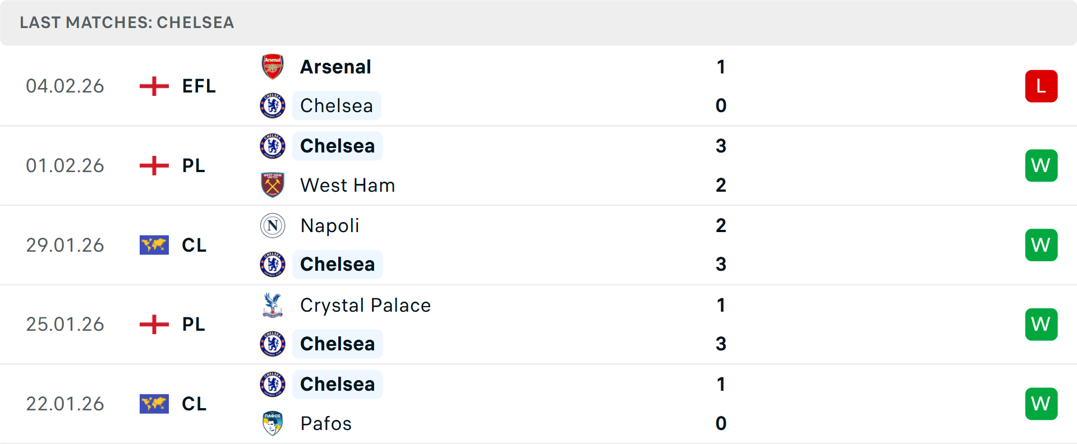Click Chelsea's score 3 against Napoli
Image resolution: width=1077 pixels, height=444 pixels.
(x=721, y=264)
